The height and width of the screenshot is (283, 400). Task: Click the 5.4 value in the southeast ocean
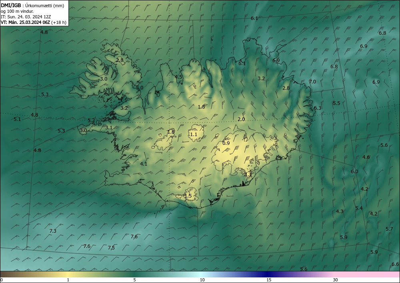(359, 208)
